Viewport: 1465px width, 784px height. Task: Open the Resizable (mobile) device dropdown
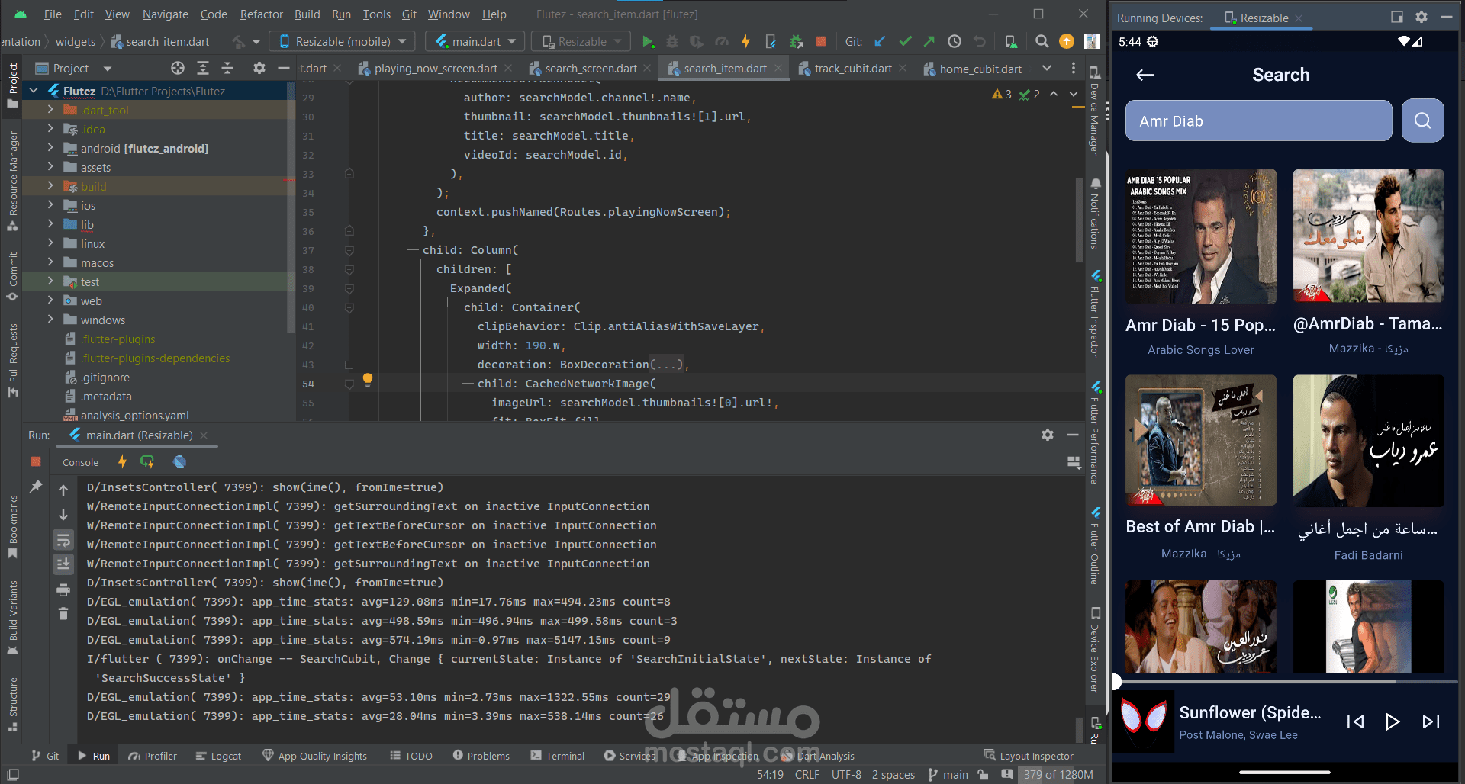tap(343, 42)
